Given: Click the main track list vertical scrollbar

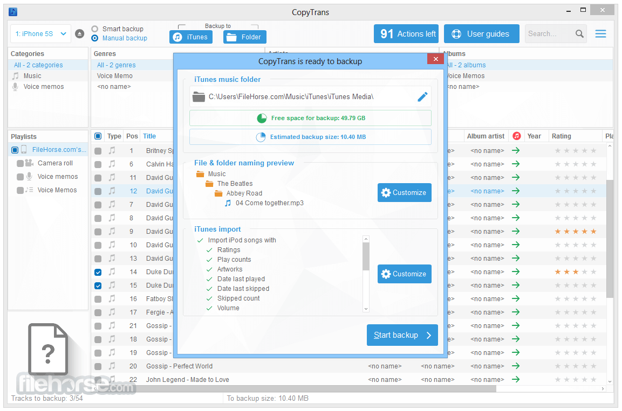Looking at the screenshot, I should pos(610,239).
